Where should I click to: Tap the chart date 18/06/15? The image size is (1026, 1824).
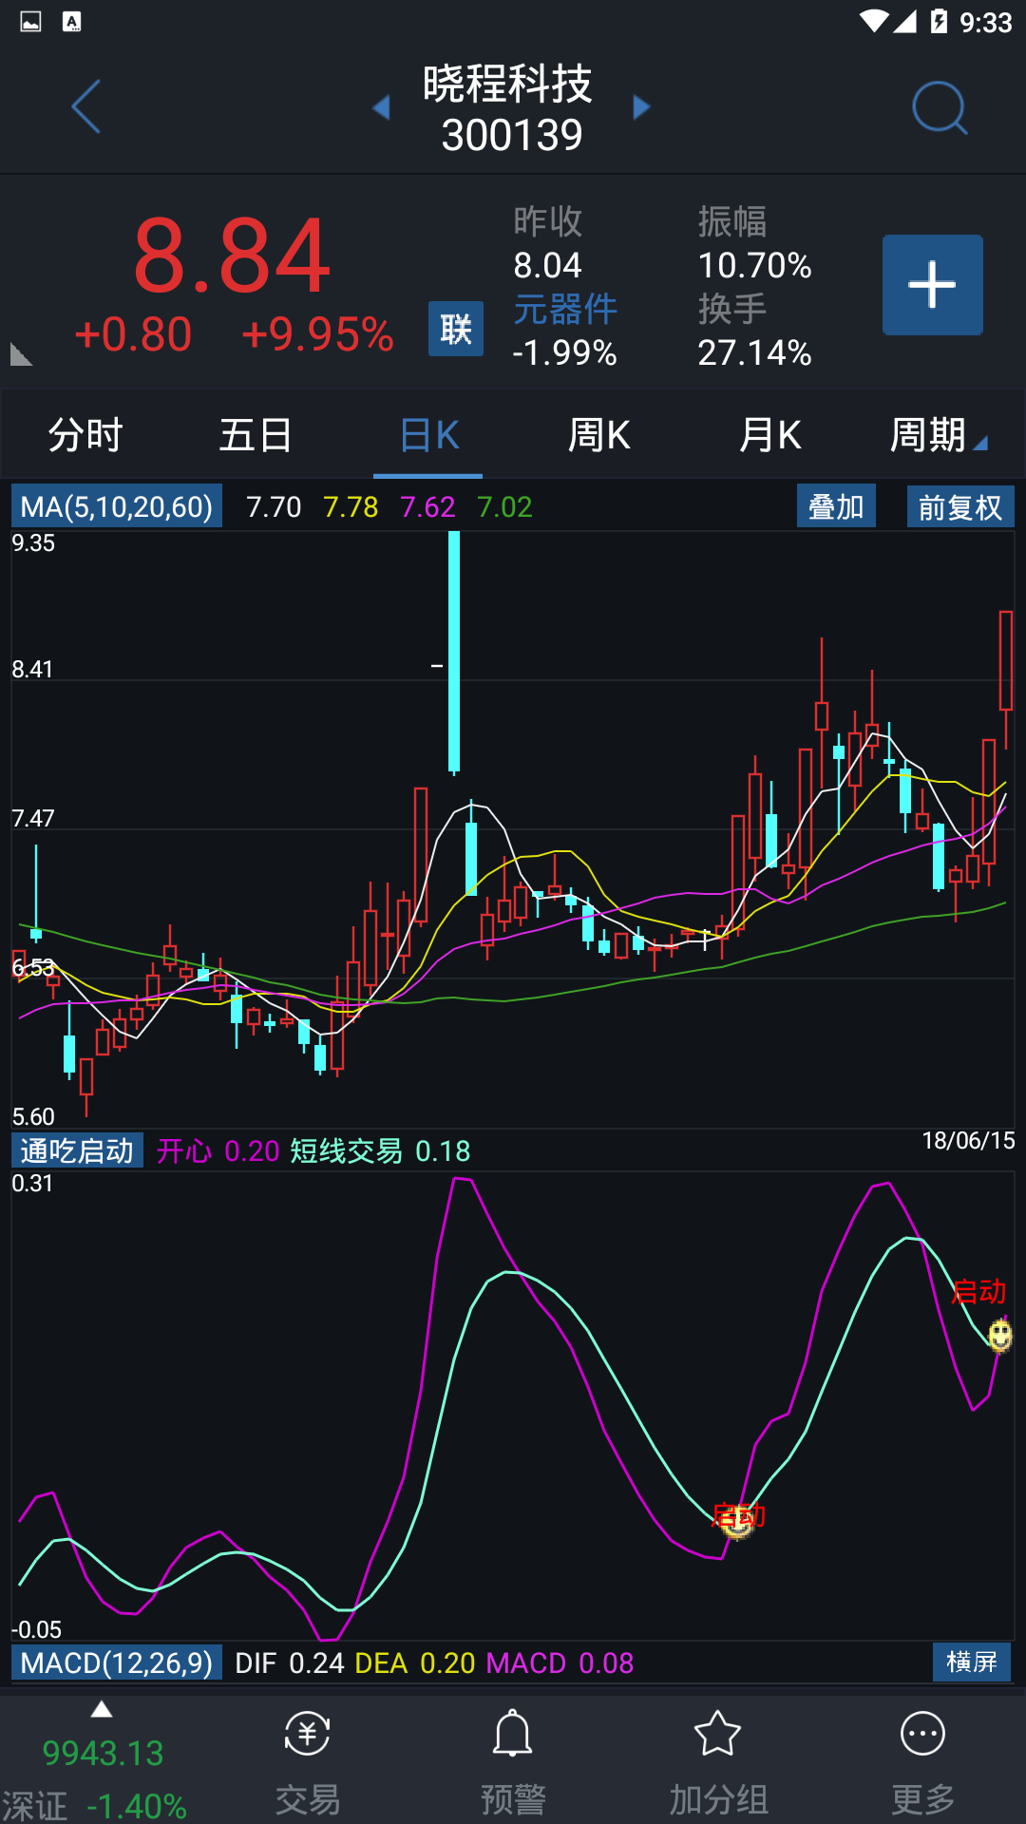[x=968, y=1141]
